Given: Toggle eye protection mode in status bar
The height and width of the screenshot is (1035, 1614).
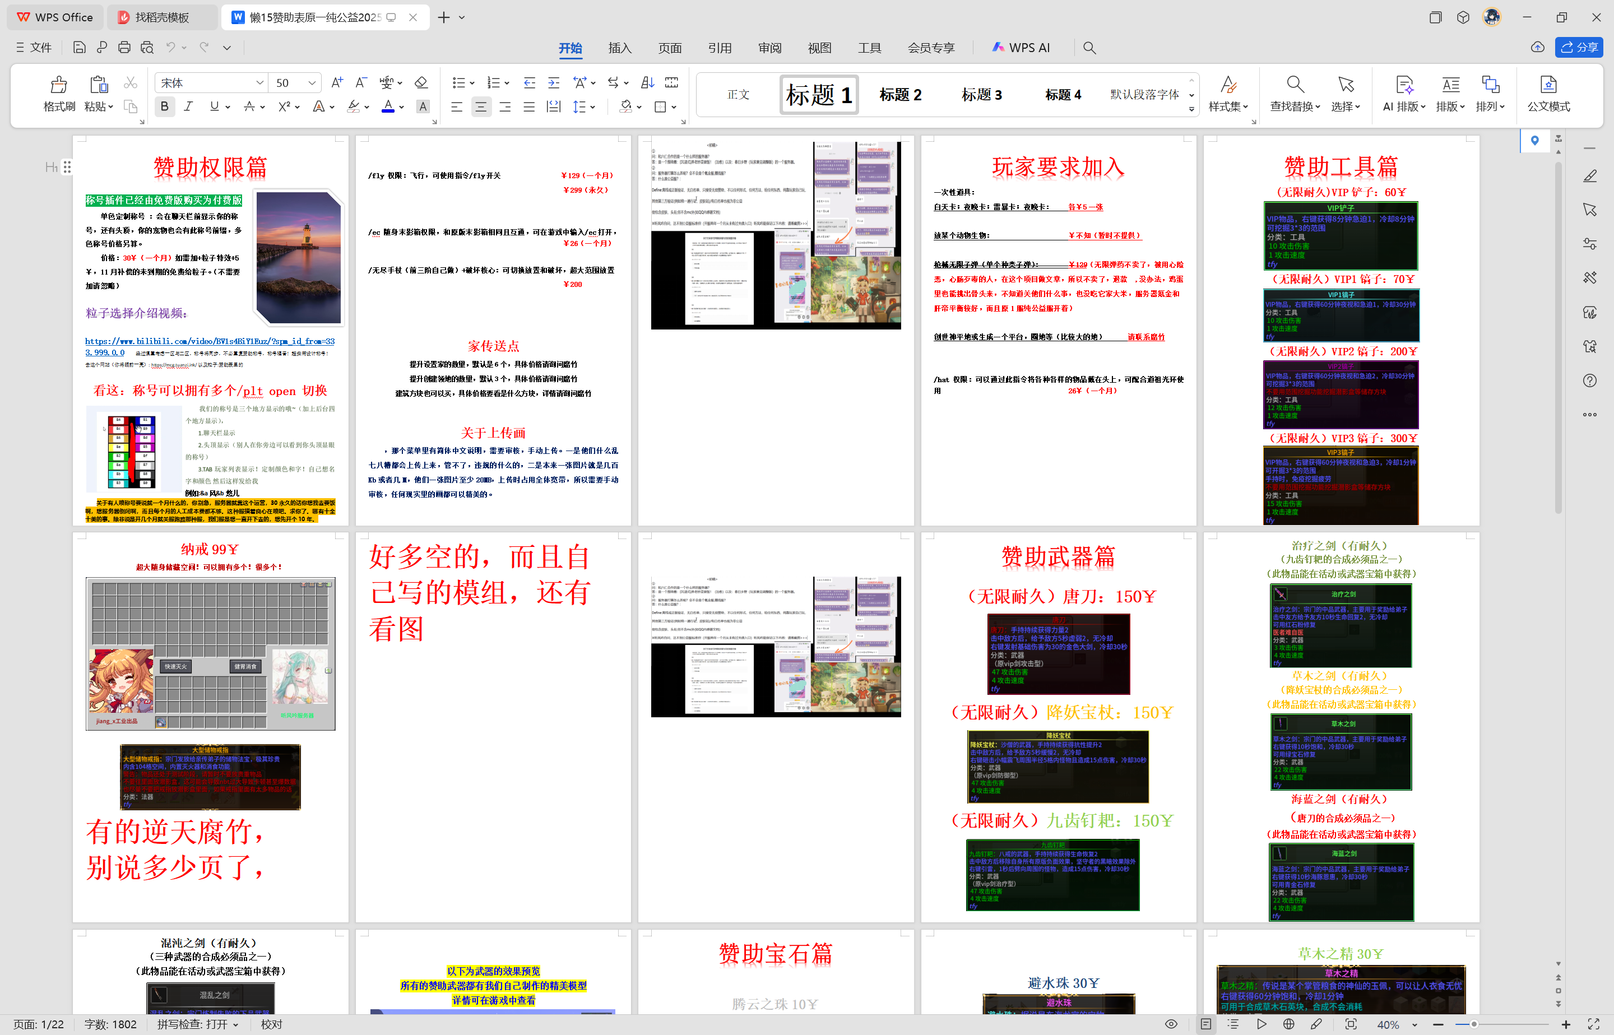Looking at the screenshot, I should click(x=1171, y=1024).
